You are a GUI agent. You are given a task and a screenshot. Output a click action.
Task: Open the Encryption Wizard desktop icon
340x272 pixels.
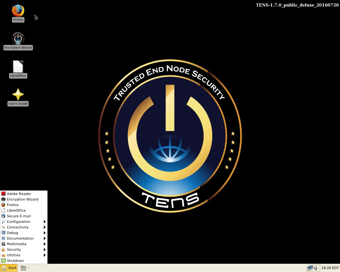(x=18, y=39)
